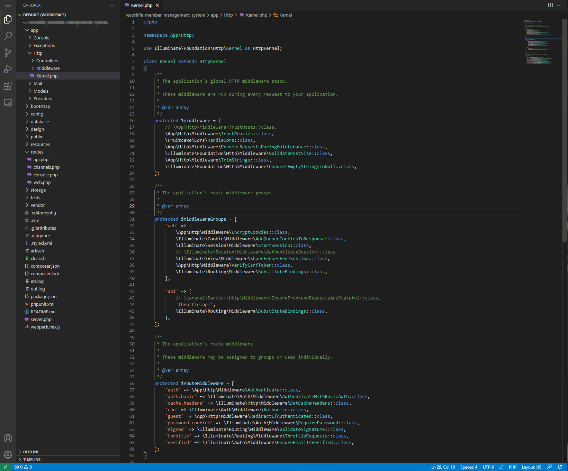This screenshot has width=568, height=471.
Task: Open the Source Control view
Action: [x=8, y=53]
